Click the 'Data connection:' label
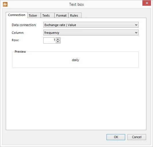The height and width of the screenshot is (147, 153). [x=24, y=25]
